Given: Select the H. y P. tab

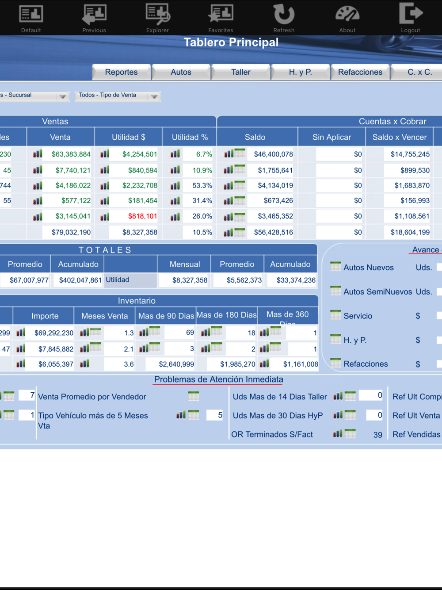Looking at the screenshot, I should pos(301,72).
